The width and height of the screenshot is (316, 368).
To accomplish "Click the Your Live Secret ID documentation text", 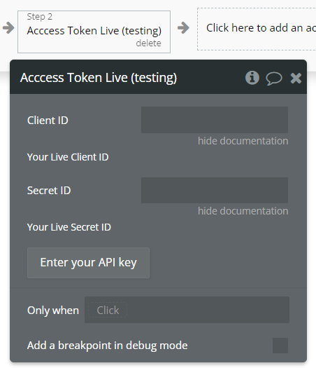I will pyautogui.click(x=69, y=227).
